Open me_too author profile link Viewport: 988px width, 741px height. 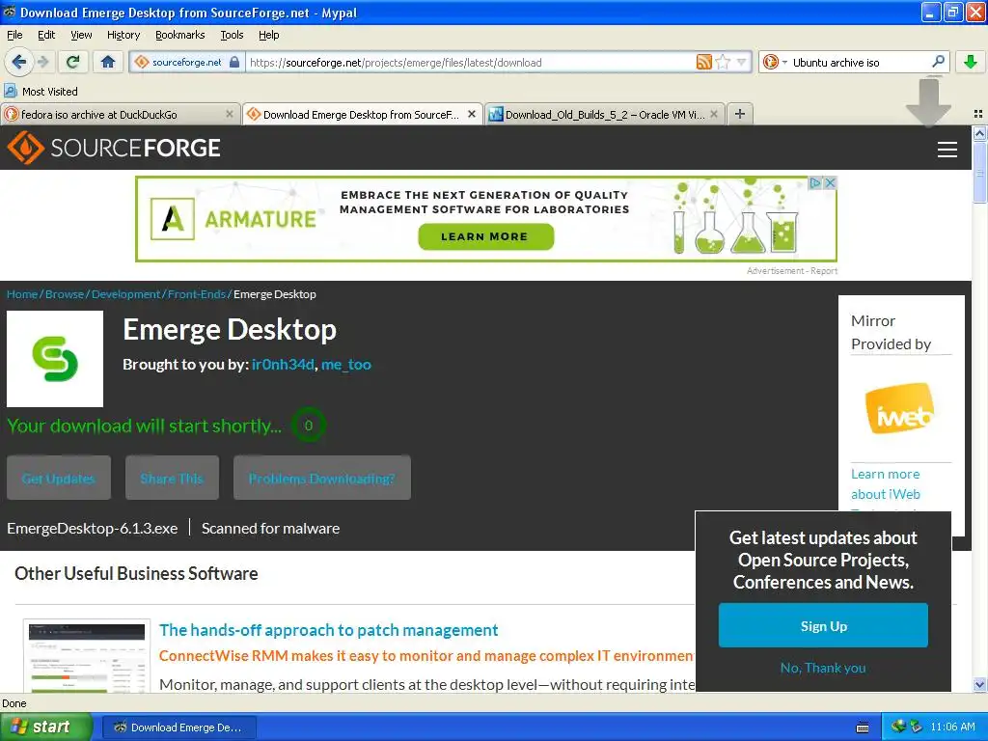346,364
